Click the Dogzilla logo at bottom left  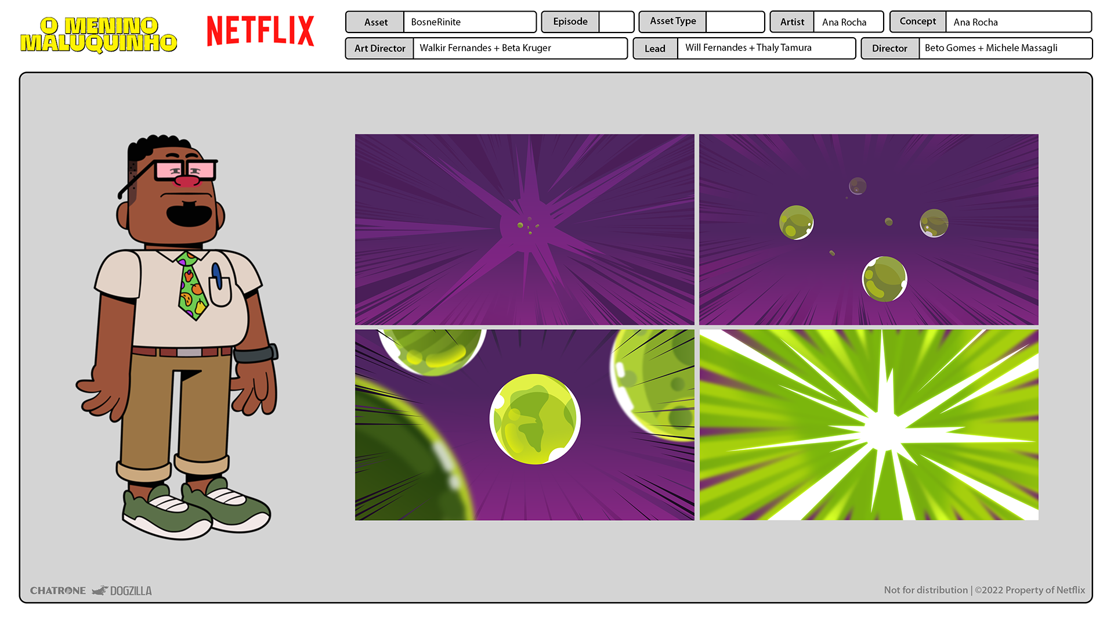(123, 590)
